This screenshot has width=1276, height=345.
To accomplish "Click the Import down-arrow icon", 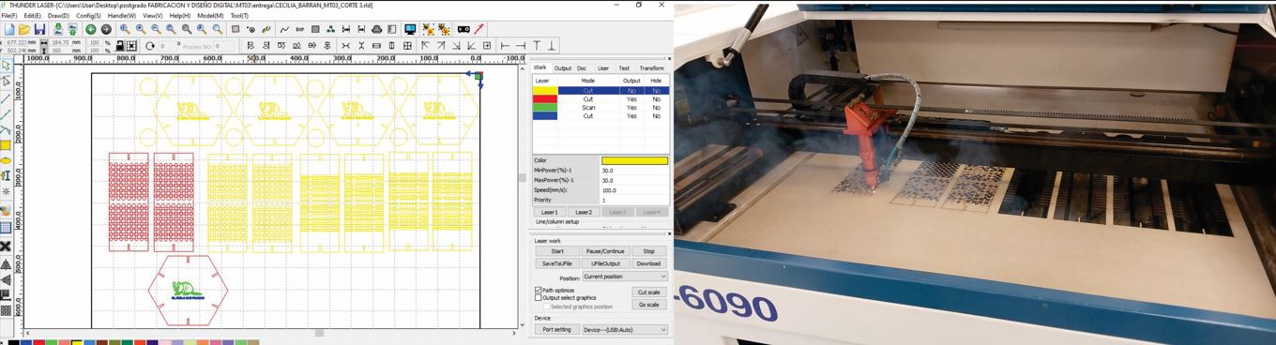I will point(58,29).
